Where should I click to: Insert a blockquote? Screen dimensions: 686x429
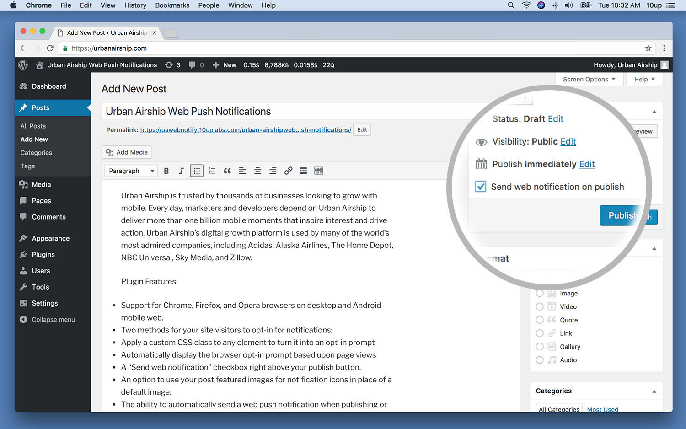[x=227, y=171]
